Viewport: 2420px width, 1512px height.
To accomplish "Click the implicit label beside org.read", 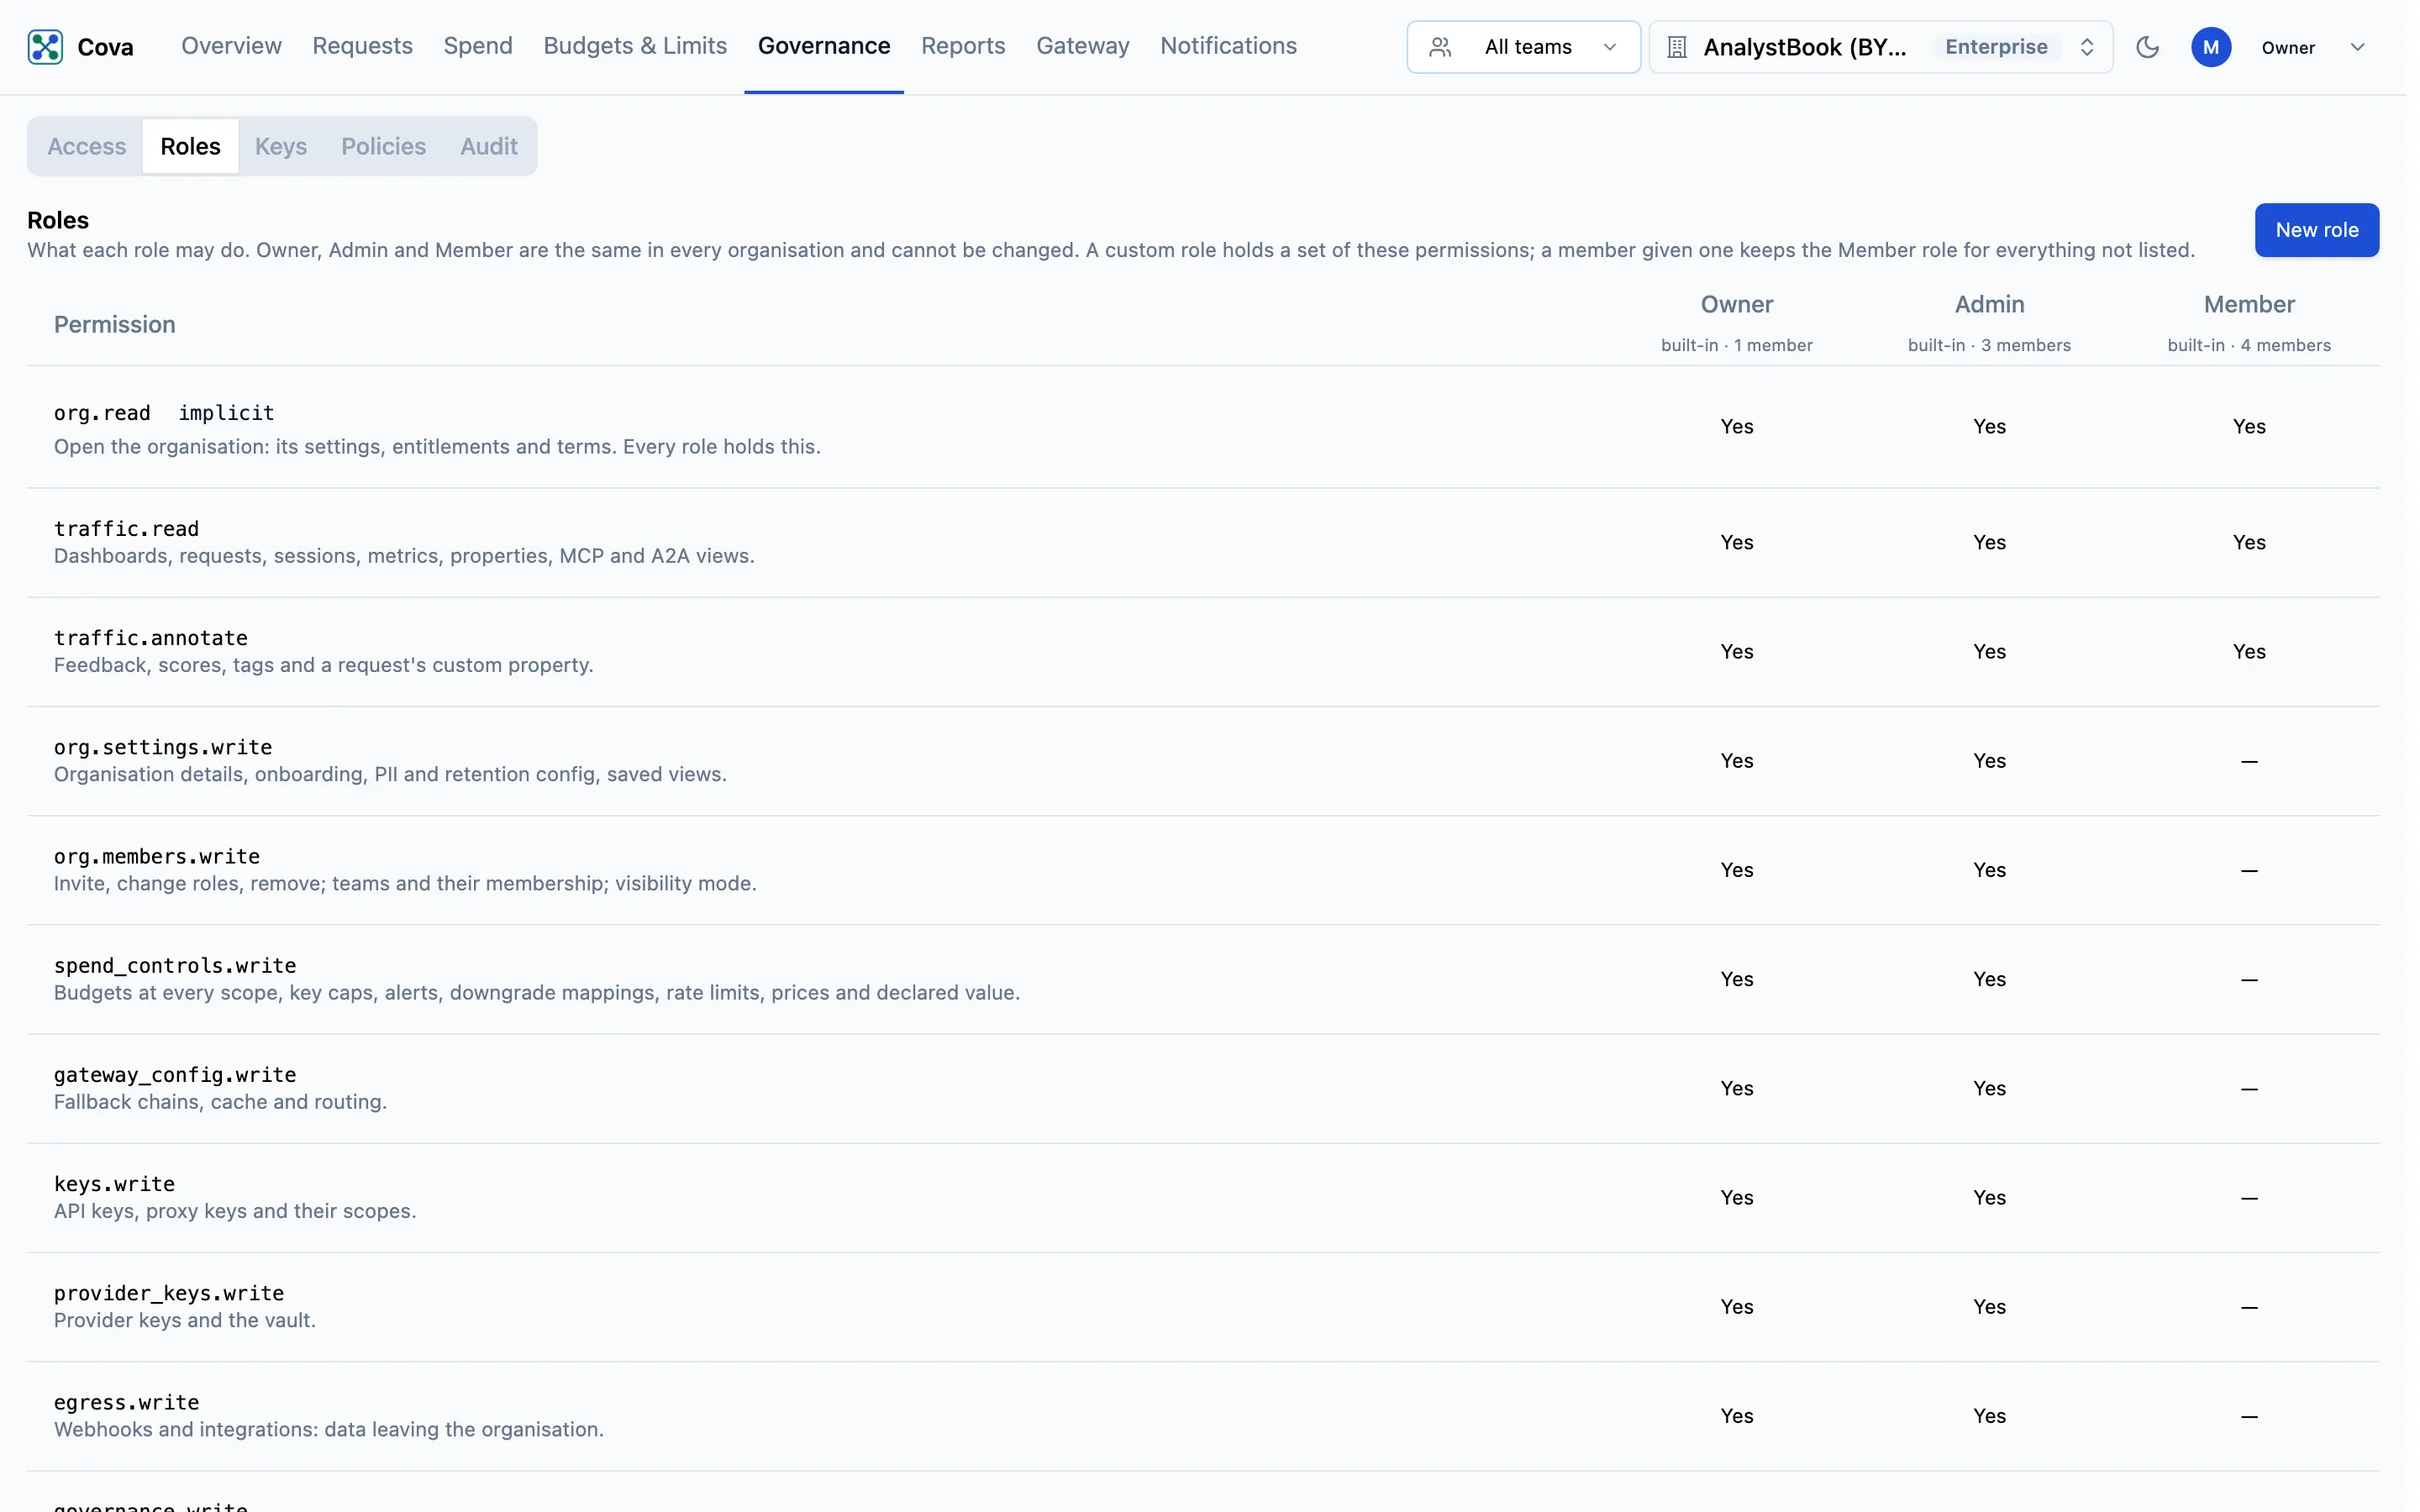I will (226, 413).
